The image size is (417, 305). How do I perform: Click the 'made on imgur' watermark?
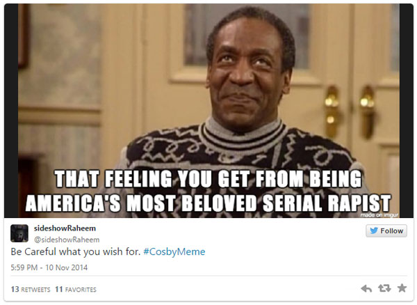[x=379, y=215]
